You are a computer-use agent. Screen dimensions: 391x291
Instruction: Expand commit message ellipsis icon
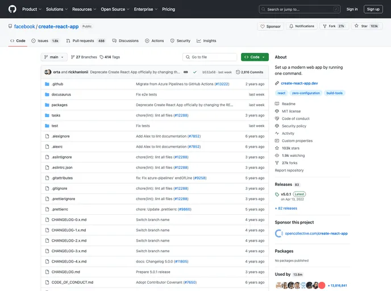[186, 72]
